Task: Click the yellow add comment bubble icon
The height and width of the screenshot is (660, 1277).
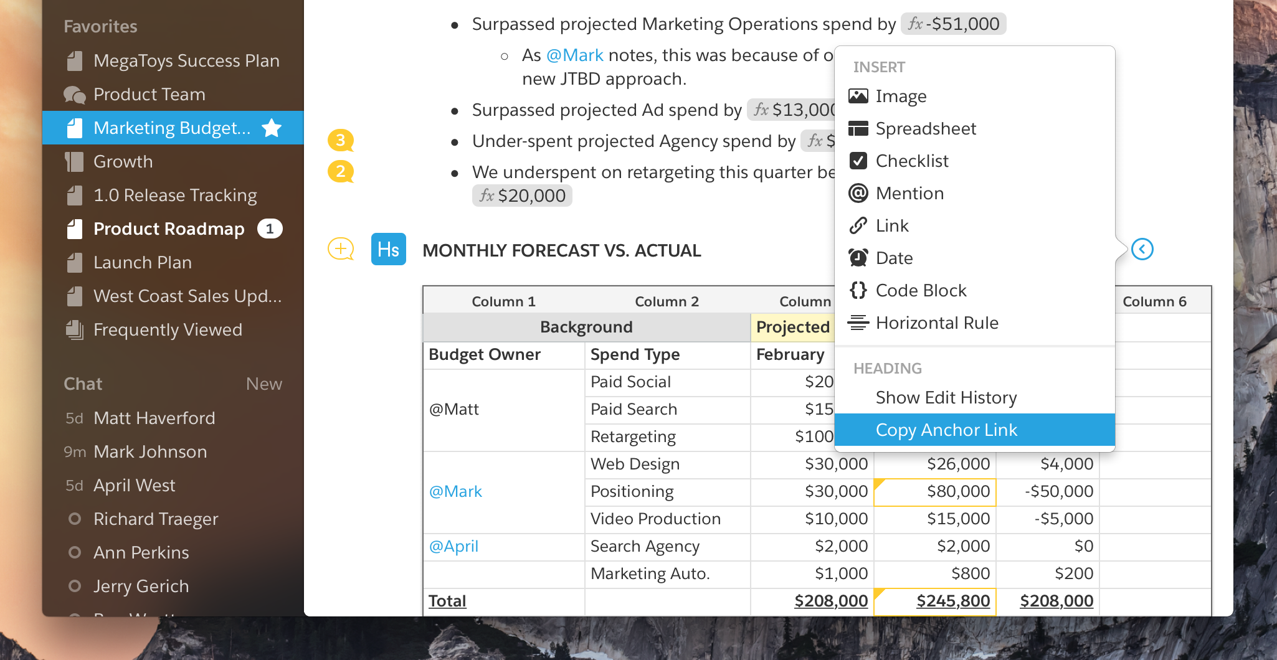Action: pyautogui.click(x=341, y=249)
